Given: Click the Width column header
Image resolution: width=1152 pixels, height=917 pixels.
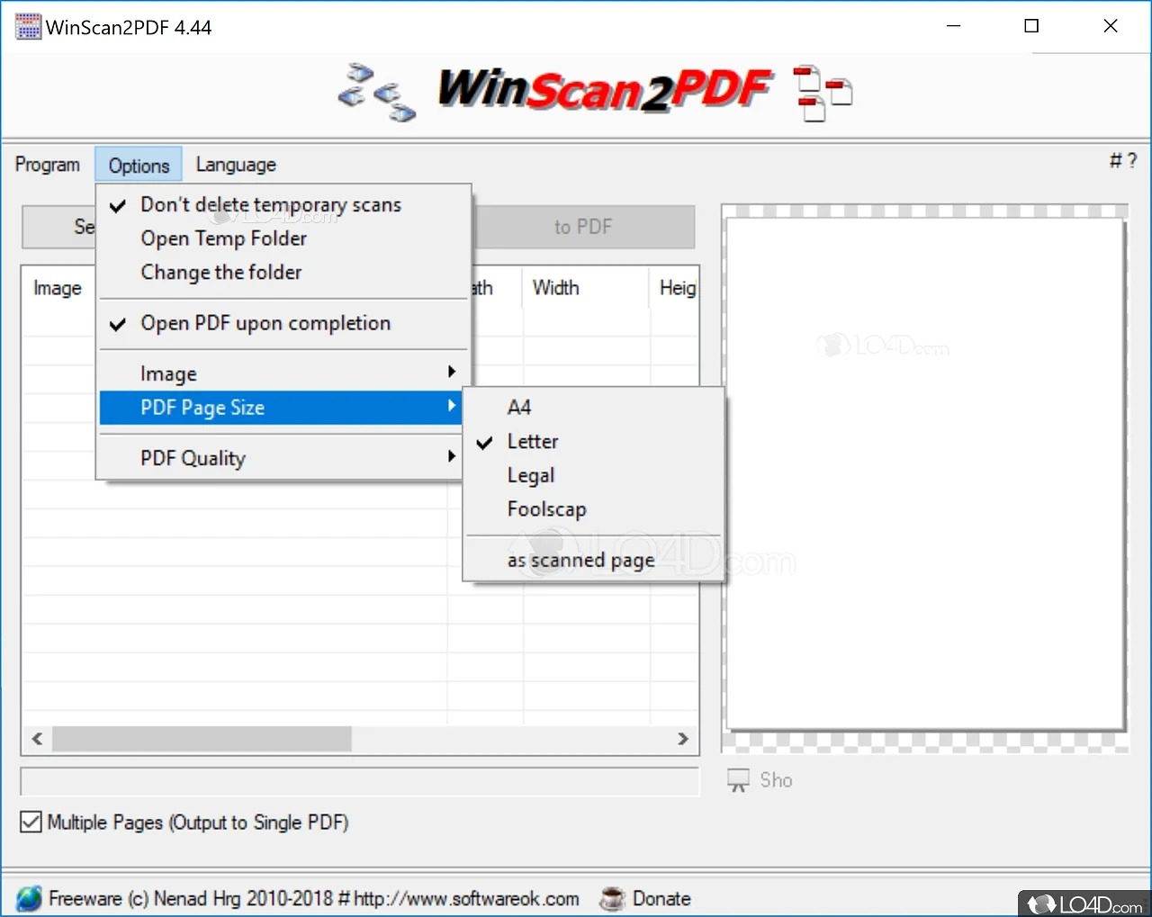Looking at the screenshot, I should [585, 288].
